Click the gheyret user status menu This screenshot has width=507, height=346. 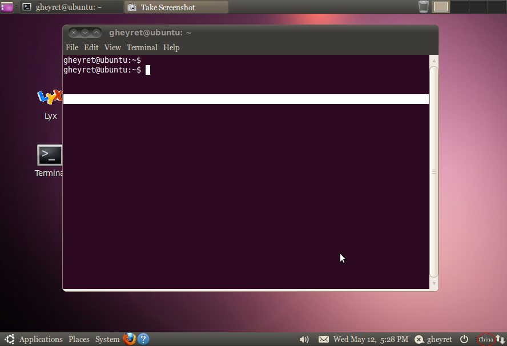coord(433,339)
